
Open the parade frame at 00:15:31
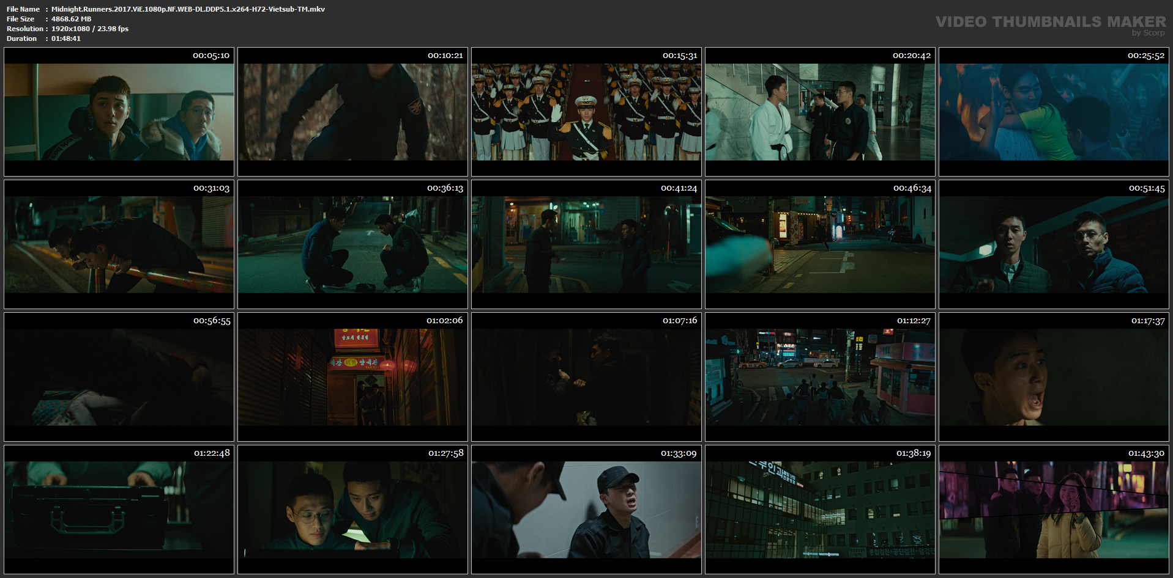[586, 112]
